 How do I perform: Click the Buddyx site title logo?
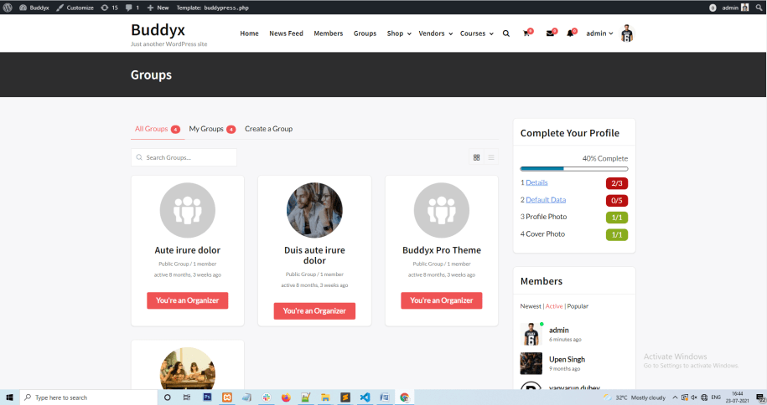click(x=158, y=30)
